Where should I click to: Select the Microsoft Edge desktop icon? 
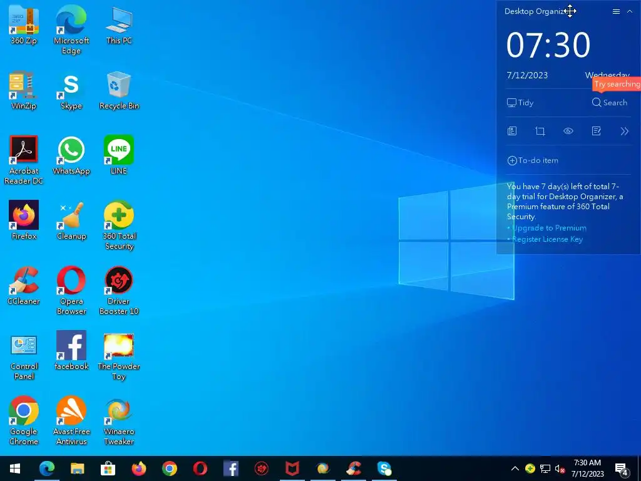71,30
